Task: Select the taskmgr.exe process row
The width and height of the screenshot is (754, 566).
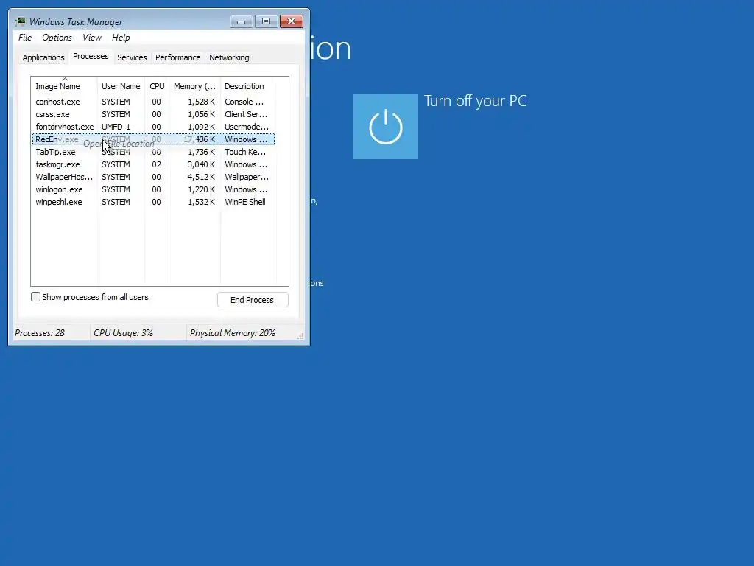Action: 153,164
